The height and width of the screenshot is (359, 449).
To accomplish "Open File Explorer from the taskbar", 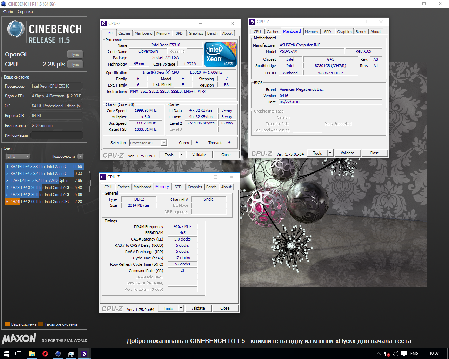I will 32,354.
